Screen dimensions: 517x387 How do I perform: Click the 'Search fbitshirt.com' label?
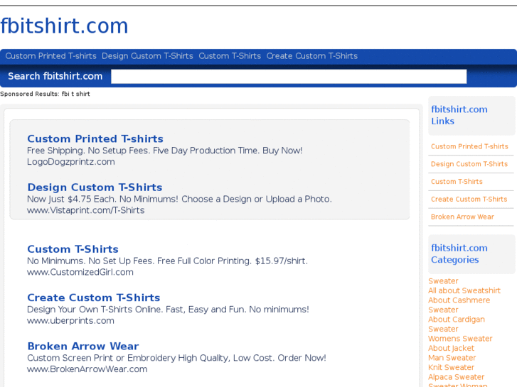tap(55, 76)
